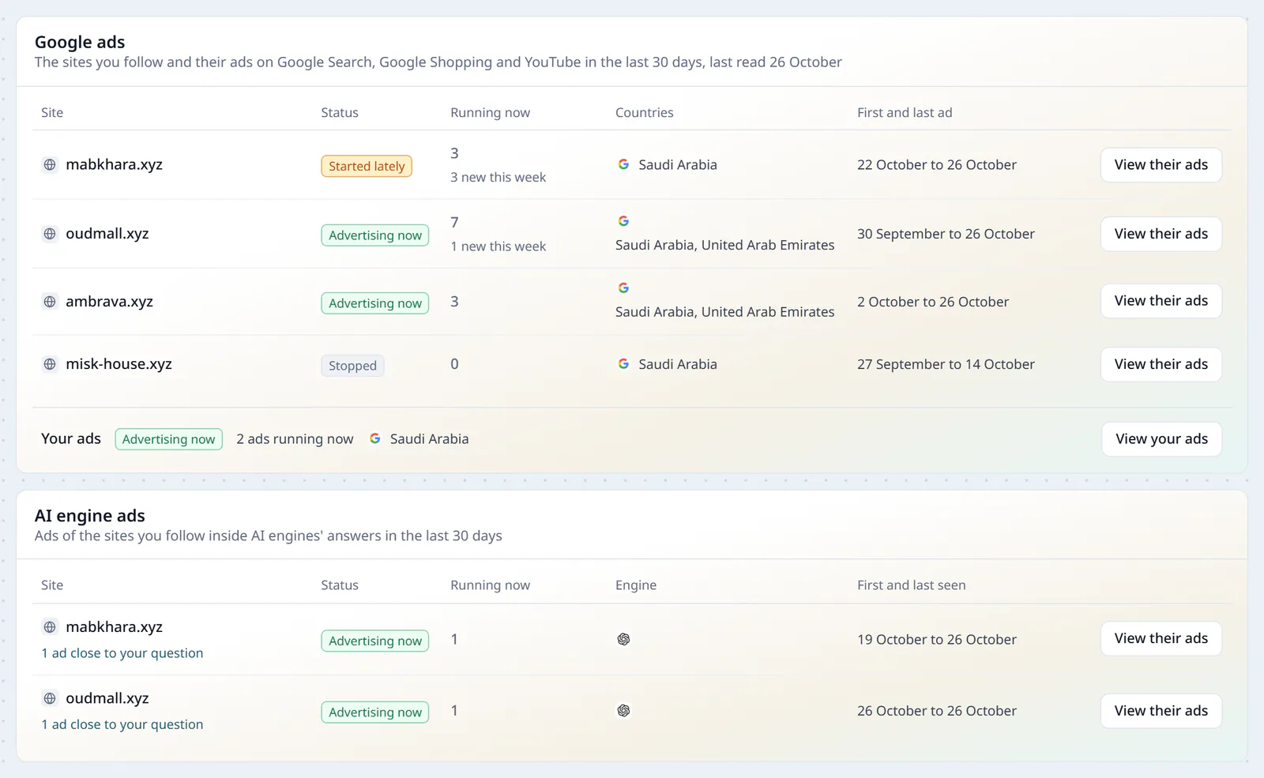
Task: Click the Google logo in the oudmall.xyz Google ads row
Action: coord(623,221)
